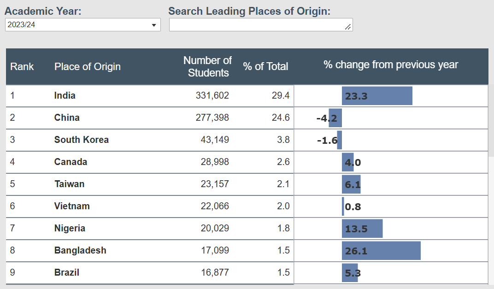Select the Vietnam row label
Viewport: 494px width, 289px height.
tap(72, 206)
